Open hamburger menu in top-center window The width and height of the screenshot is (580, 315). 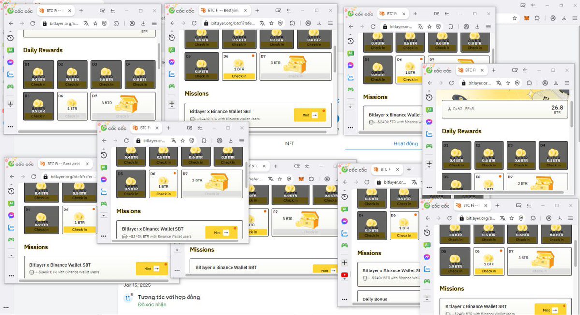330,23
